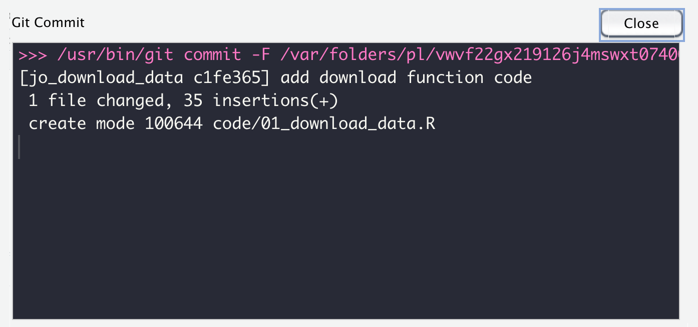The width and height of the screenshot is (698, 327).
Task: Click the code/01_download_data.R file path
Action: click(324, 123)
